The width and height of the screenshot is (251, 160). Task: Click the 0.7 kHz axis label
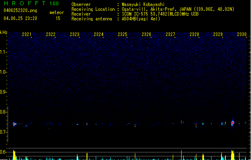[x=4, y=132]
